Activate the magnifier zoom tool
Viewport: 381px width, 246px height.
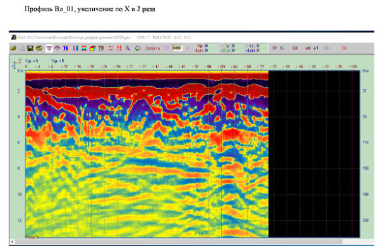pos(128,48)
